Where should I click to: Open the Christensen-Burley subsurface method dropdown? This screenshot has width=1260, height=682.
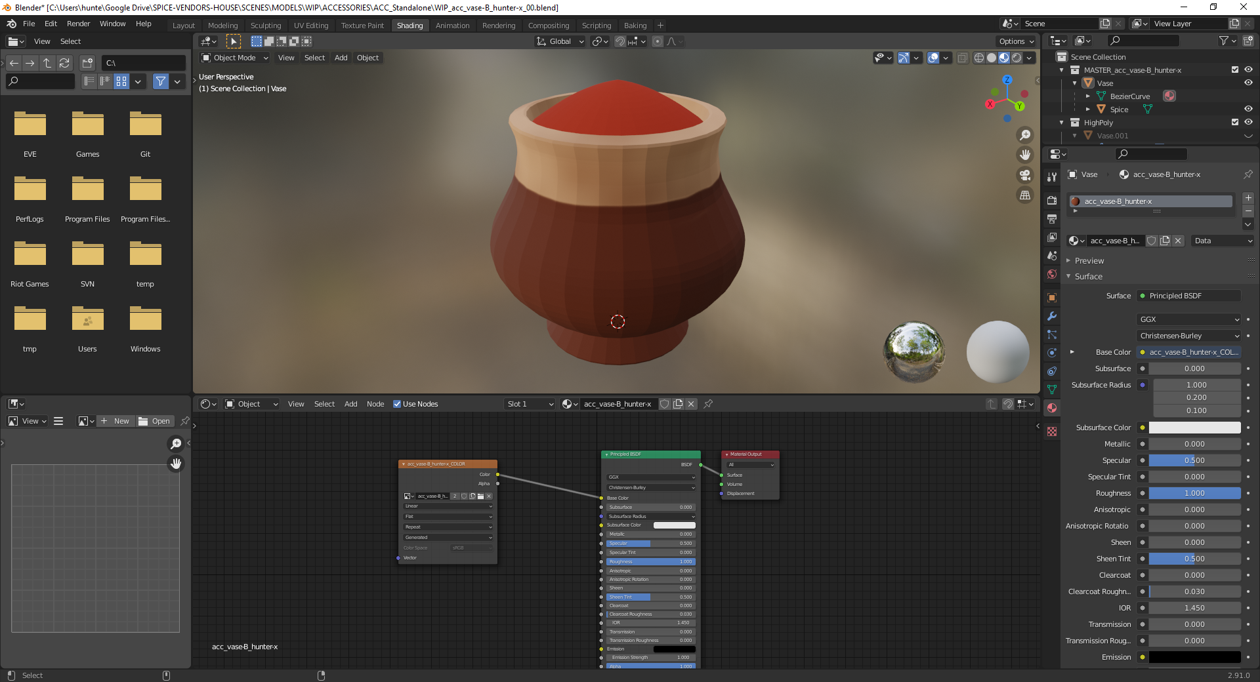[1188, 336]
